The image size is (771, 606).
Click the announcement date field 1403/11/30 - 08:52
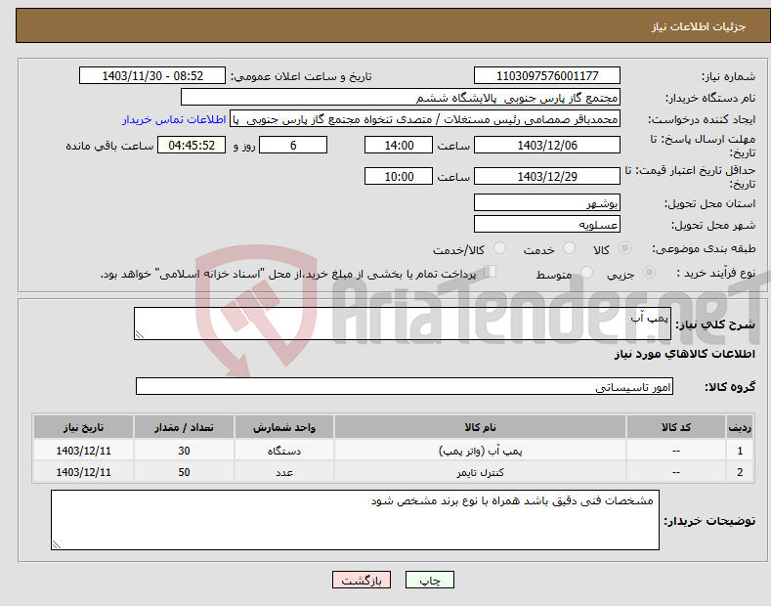tap(152, 76)
